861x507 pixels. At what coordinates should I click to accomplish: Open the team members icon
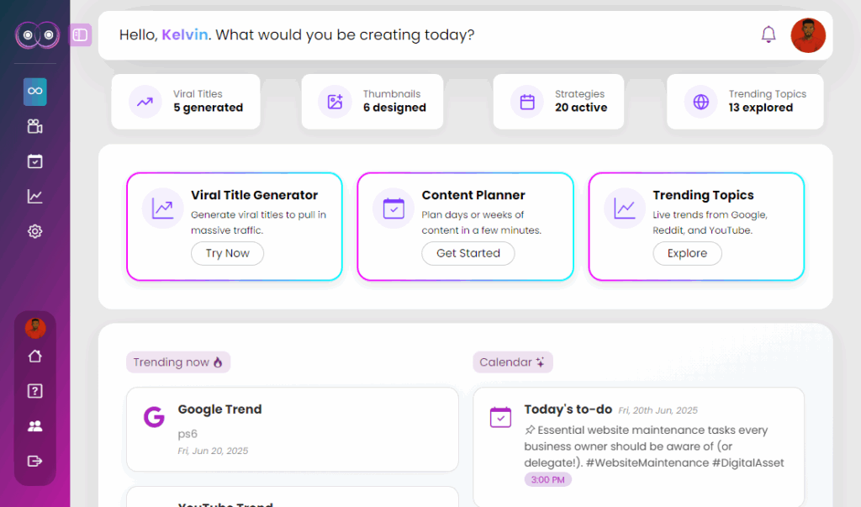click(x=35, y=426)
